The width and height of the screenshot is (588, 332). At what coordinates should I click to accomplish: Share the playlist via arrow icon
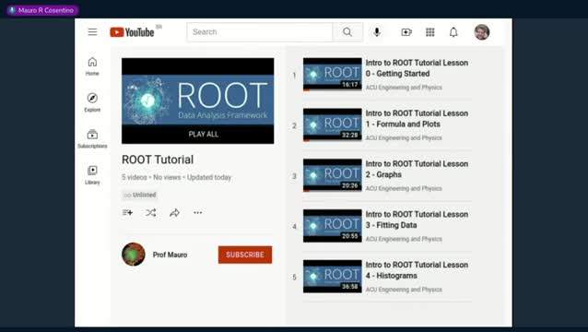coord(174,213)
